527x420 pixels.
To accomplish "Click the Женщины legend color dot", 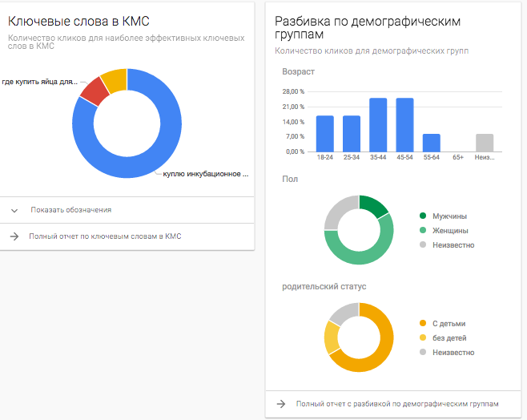I will tap(423, 230).
